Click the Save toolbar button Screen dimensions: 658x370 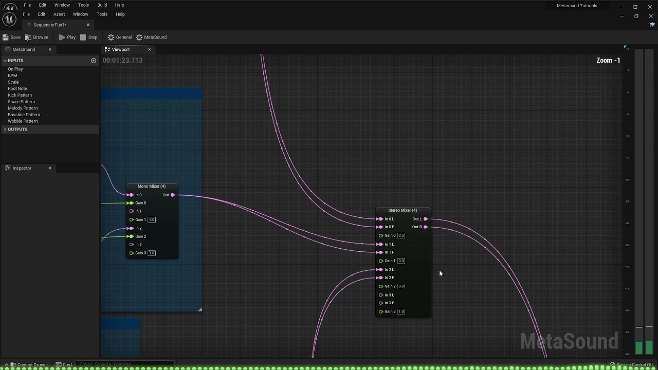click(x=11, y=37)
